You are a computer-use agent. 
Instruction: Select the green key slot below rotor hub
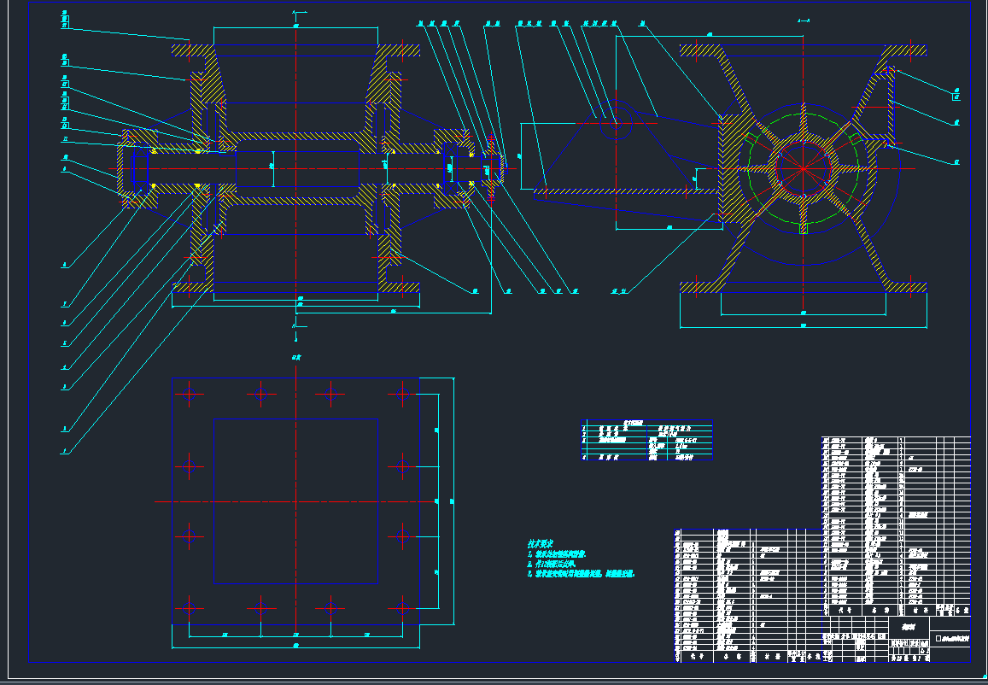pyautogui.click(x=803, y=228)
